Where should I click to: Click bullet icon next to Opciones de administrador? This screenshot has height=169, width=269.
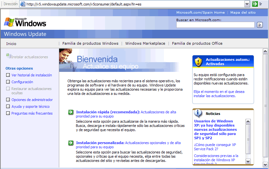click(8, 99)
